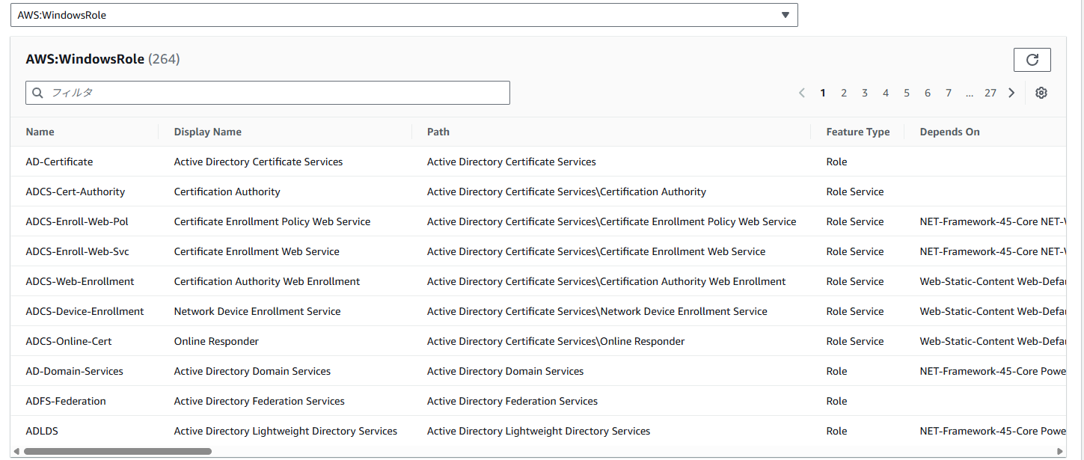Click display name 'Online Responder'

coord(216,341)
